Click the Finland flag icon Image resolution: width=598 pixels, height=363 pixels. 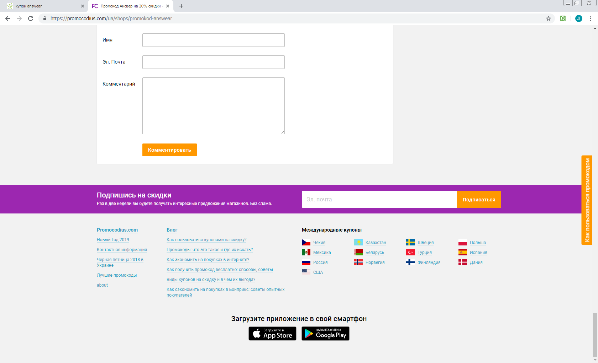click(x=410, y=262)
